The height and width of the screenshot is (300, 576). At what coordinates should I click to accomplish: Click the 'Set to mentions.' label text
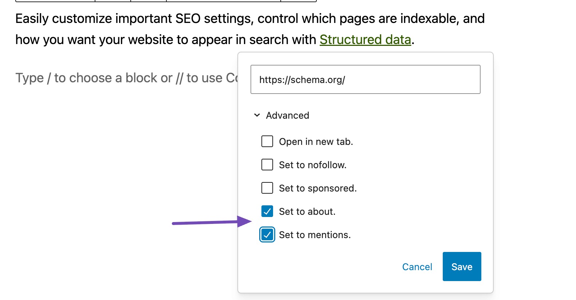point(315,235)
